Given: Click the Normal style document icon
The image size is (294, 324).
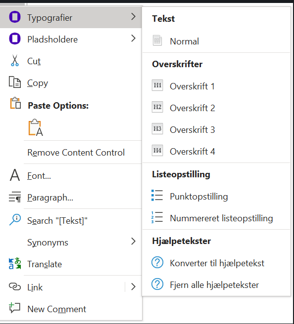Looking at the screenshot, I should 157,40.
